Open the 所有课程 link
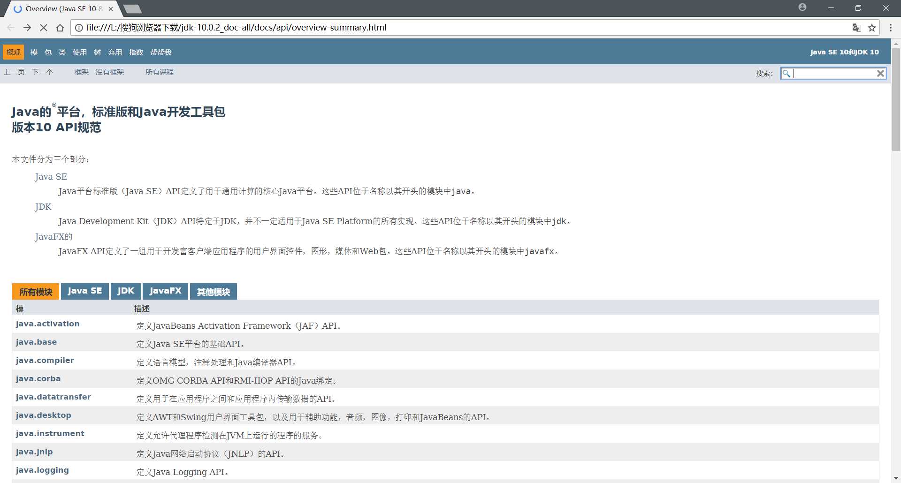Screen dimensions: 901x483 point(160,72)
